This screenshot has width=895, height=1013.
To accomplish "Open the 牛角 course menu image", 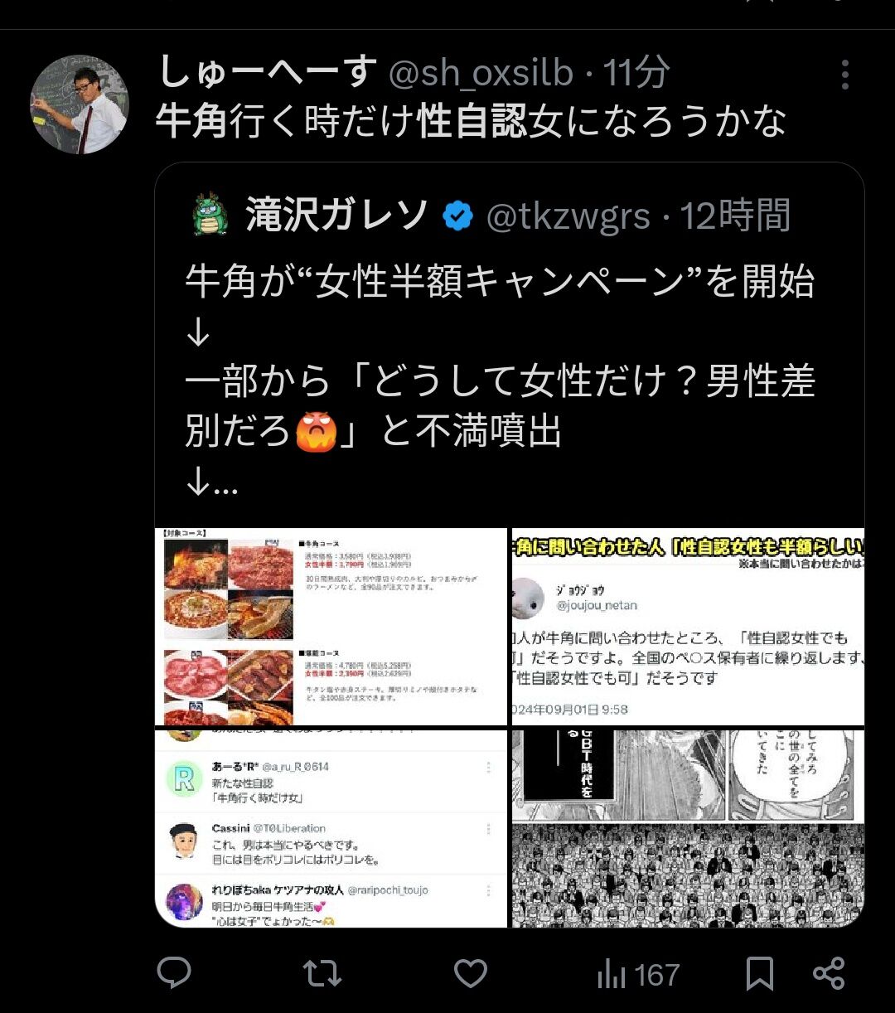I will click(x=331, y=627).
